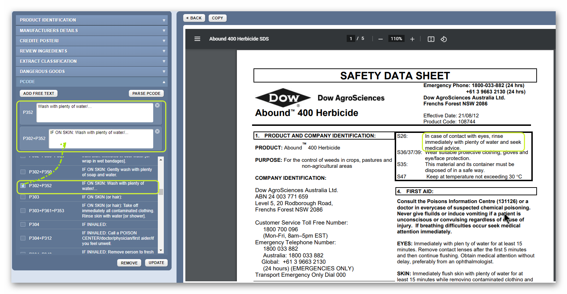Edit the P302+P352 text field
567x294 pixels.
(101, 139)
